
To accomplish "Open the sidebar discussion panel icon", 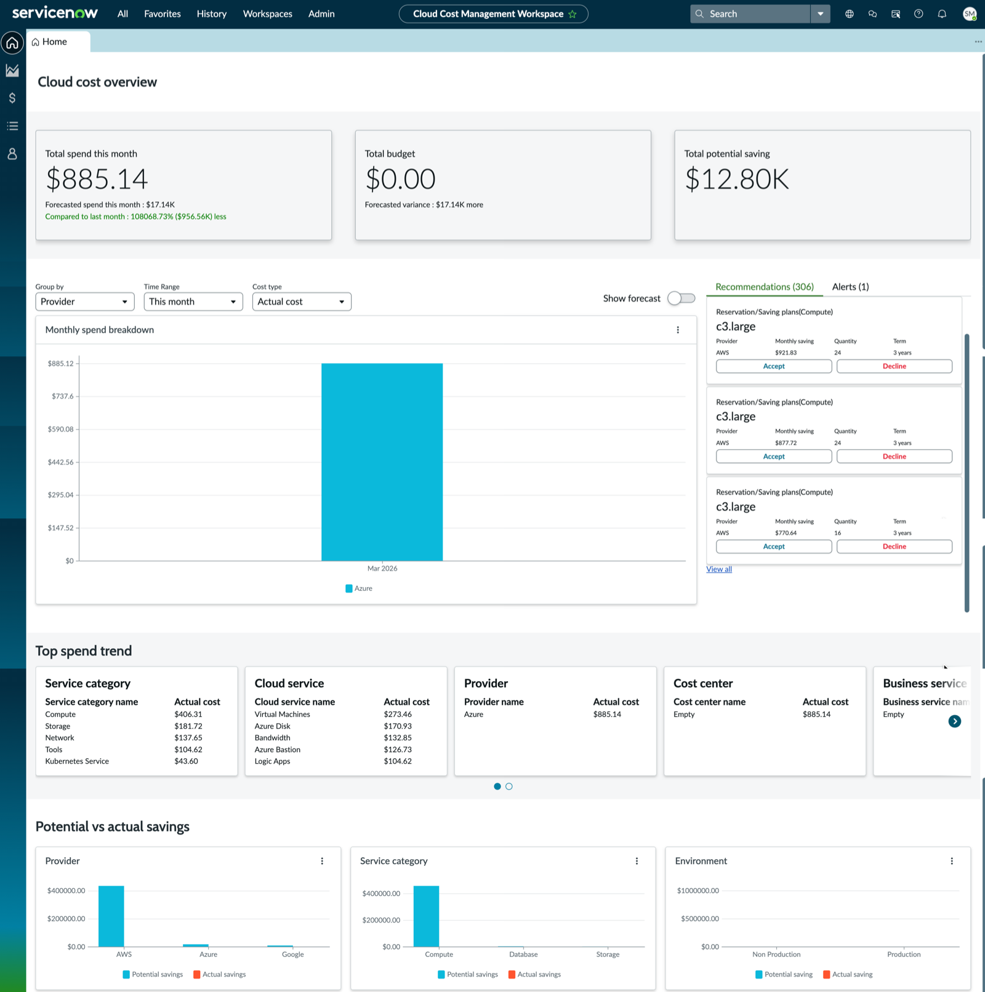I will point(896,14).
